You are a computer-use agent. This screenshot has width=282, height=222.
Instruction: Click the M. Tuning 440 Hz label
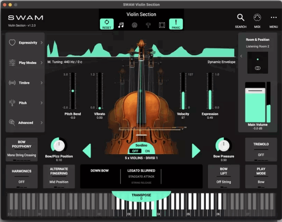click(x=65, y=62)
